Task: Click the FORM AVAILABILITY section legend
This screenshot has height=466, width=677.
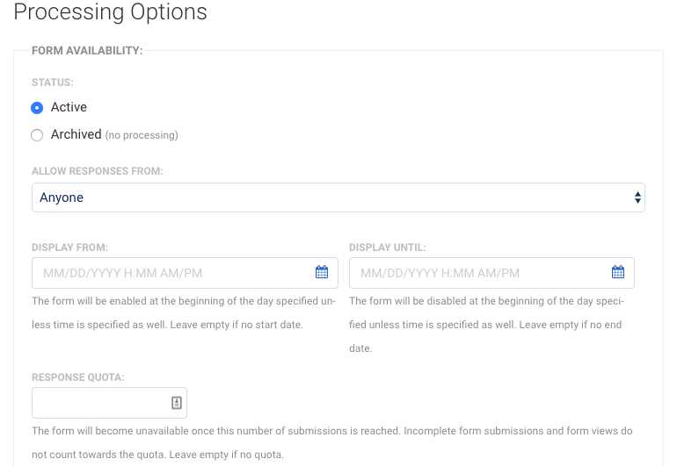Action: (x=87, y=50)
